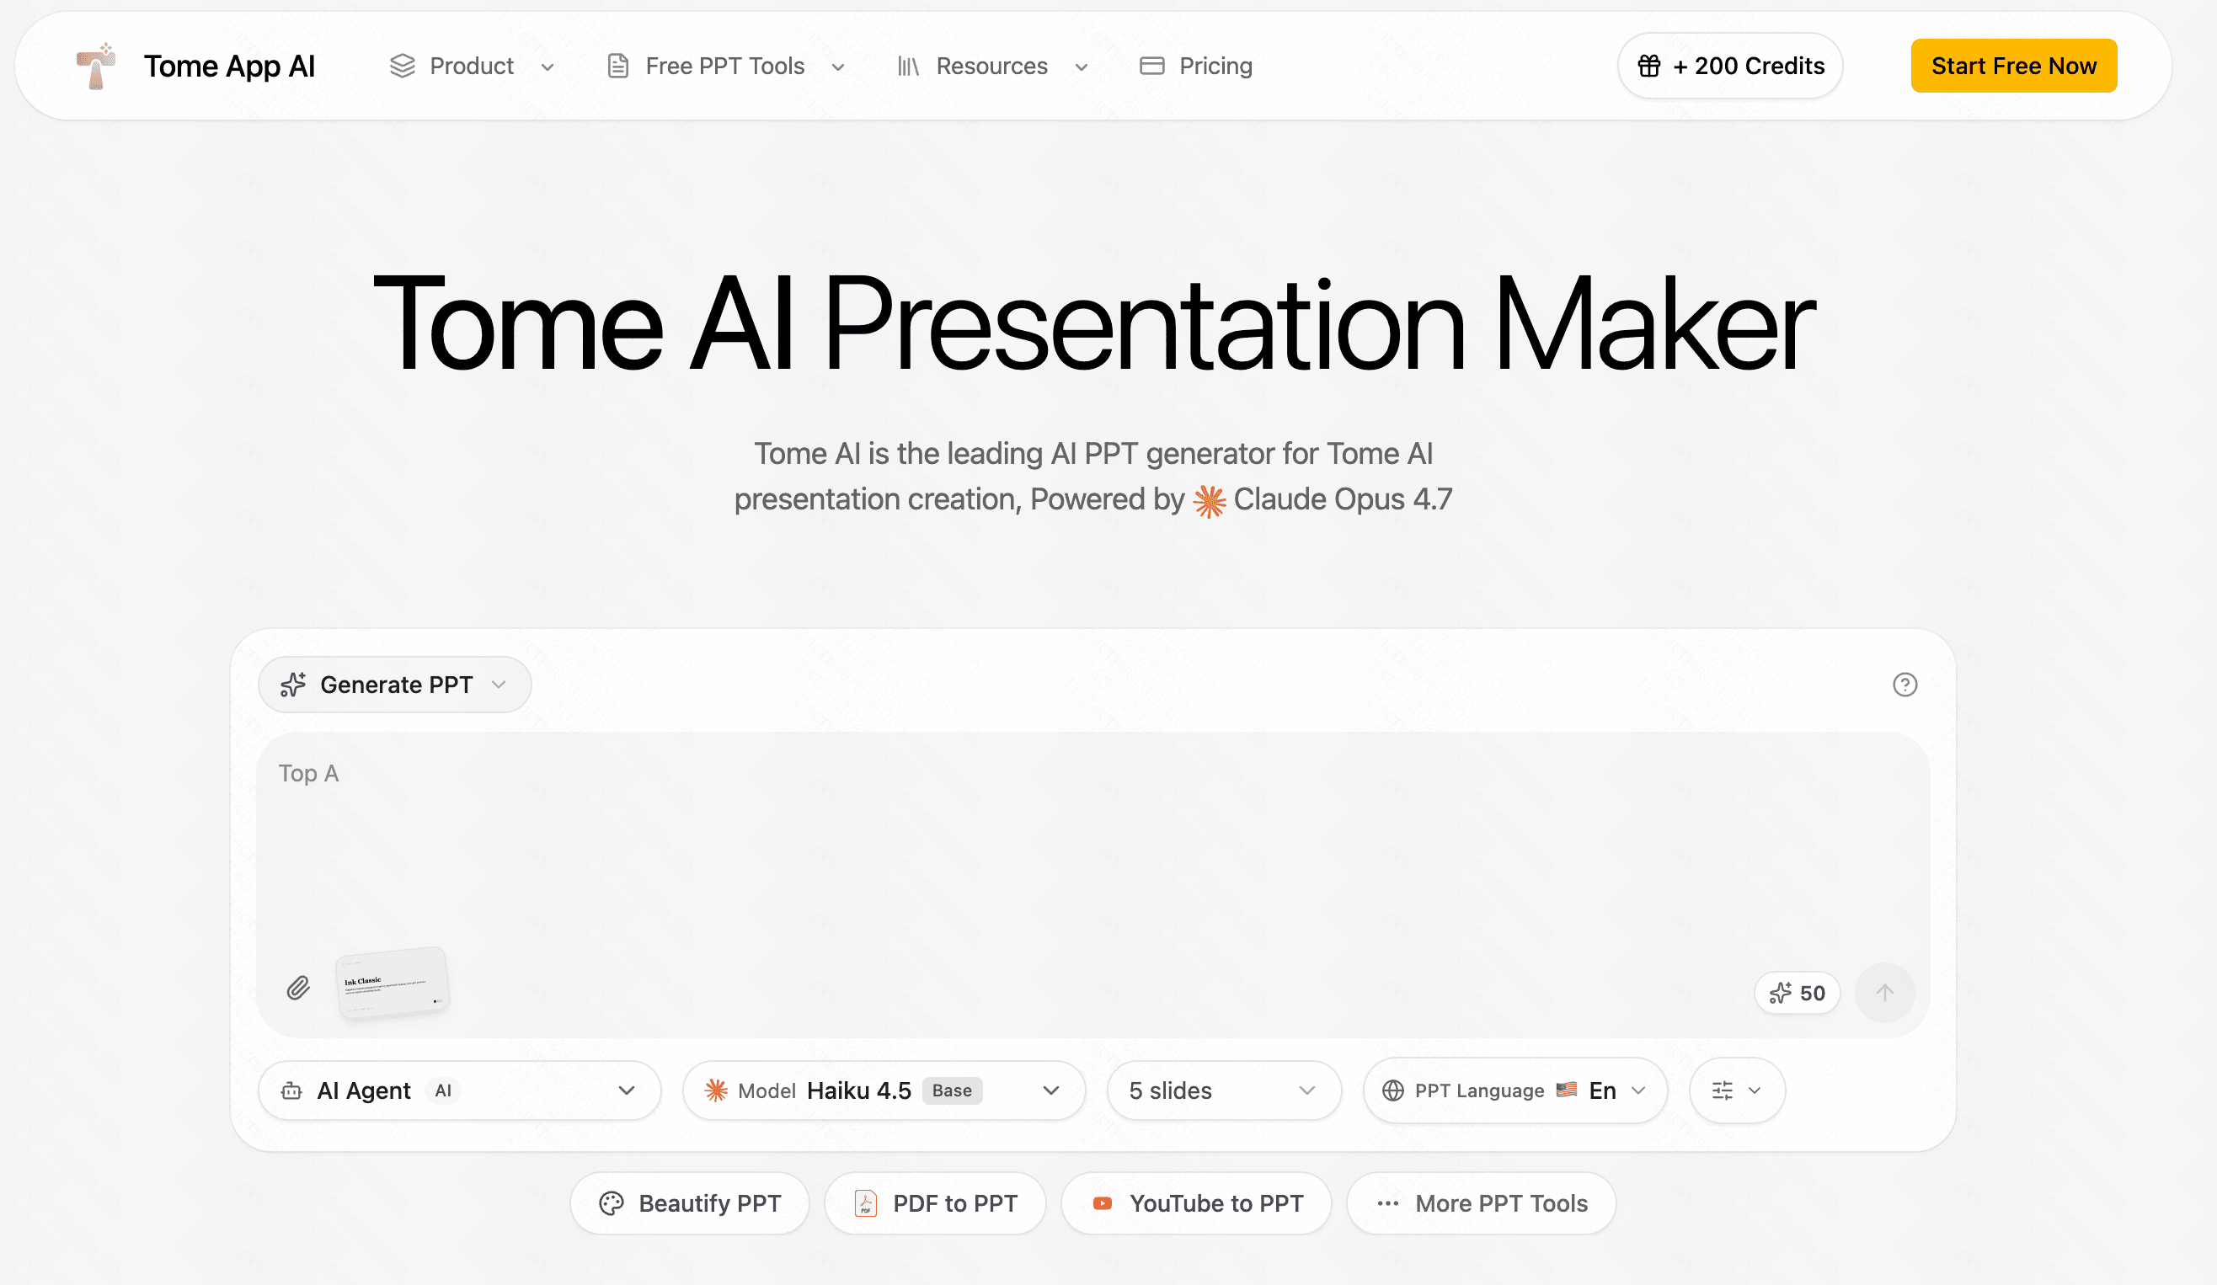Click the Tome App AI logo icon
The image size is (2217, 1285).
(96, 66)
